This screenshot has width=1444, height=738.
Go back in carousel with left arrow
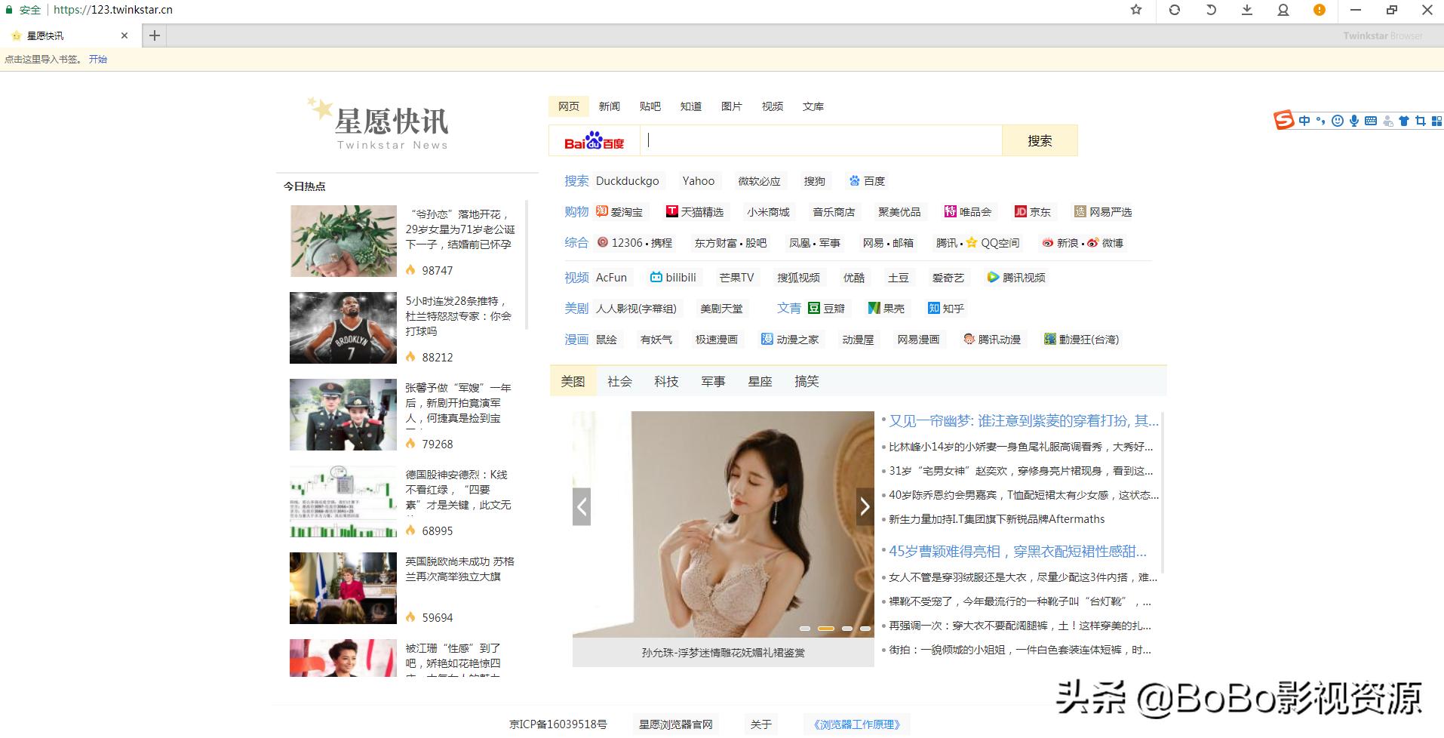coord(582,506)
